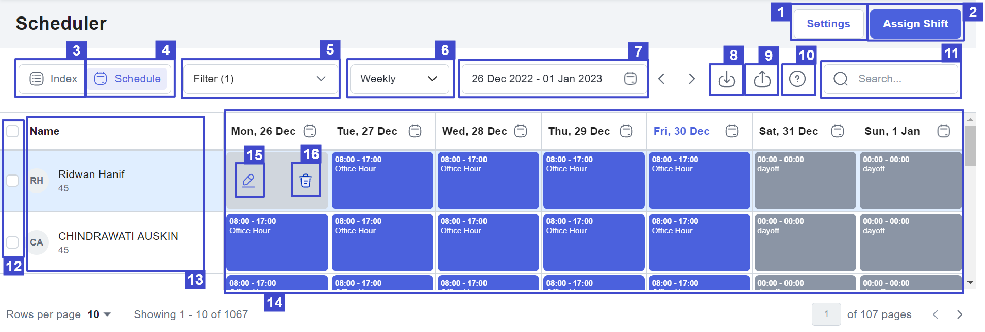Go to next week with right arrow
This screenshot has width=985, height=332.
point(692,79)
